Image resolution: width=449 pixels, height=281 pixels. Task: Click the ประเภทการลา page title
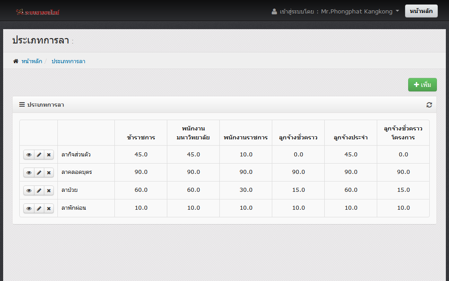tap(41, 40)
